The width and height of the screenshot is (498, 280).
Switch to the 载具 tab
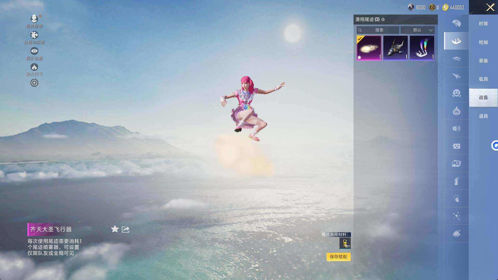(483, 79)
